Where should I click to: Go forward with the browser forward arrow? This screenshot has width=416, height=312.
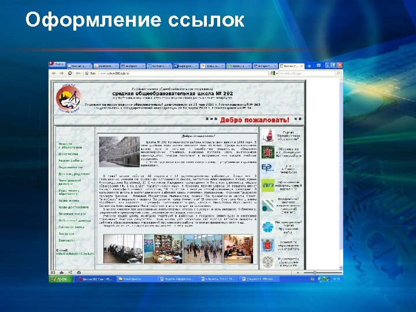pyautogui.click(x=62, y=73)
